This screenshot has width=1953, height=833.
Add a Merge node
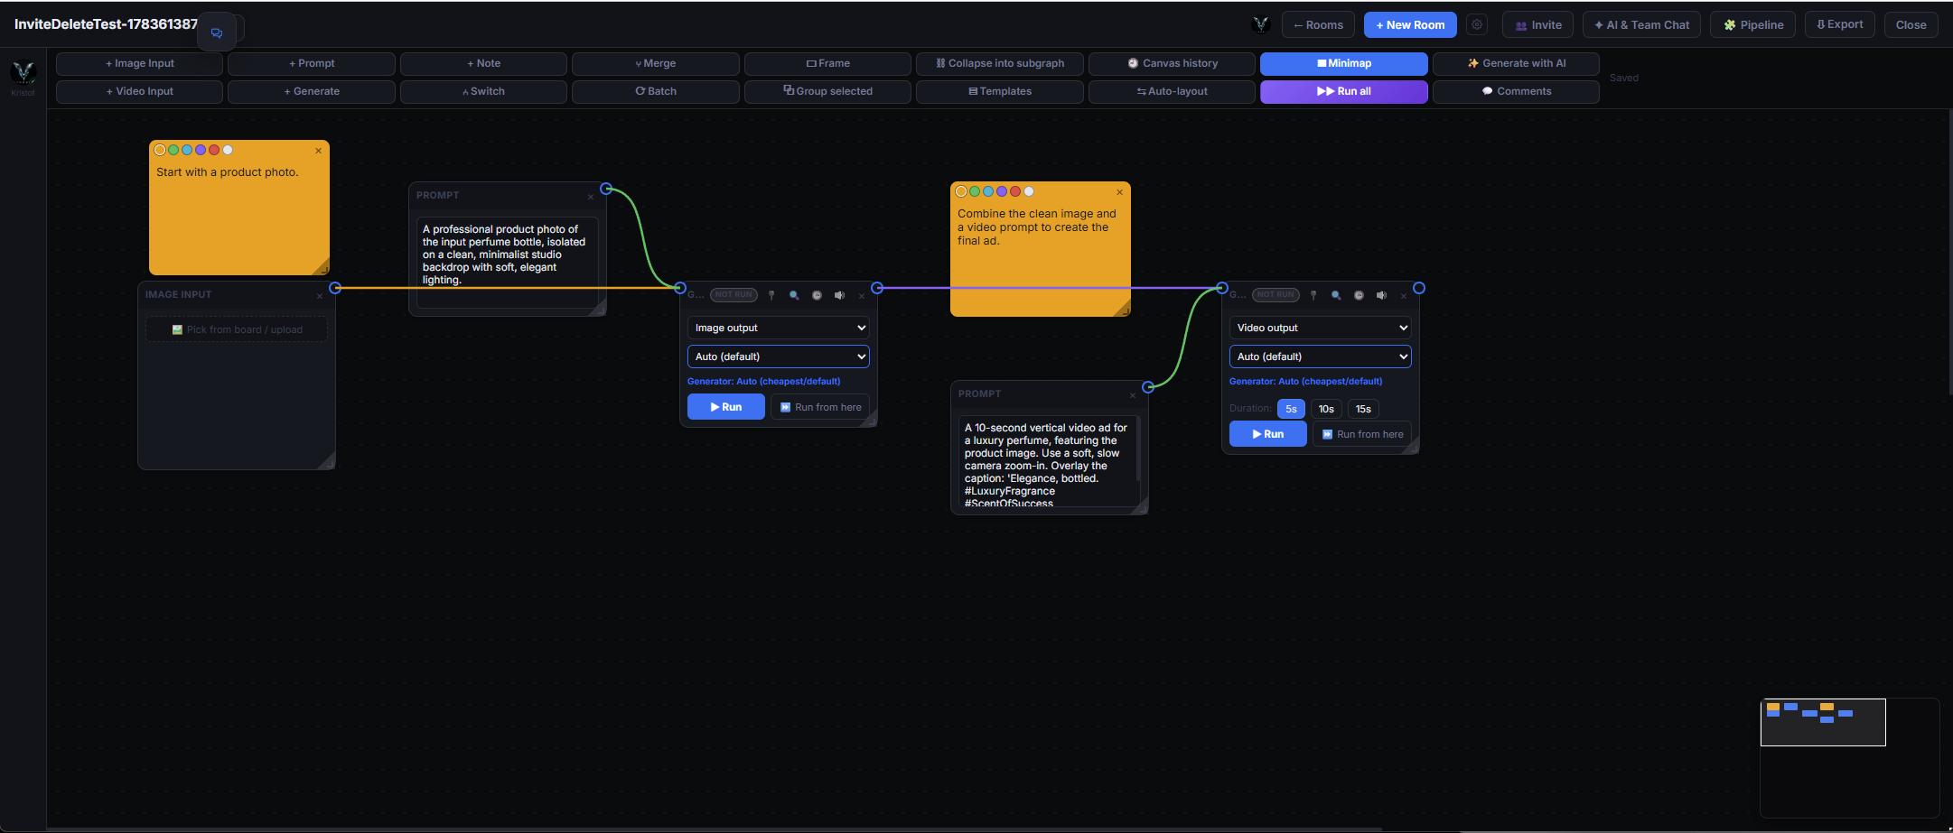click(x=655, y=63)
